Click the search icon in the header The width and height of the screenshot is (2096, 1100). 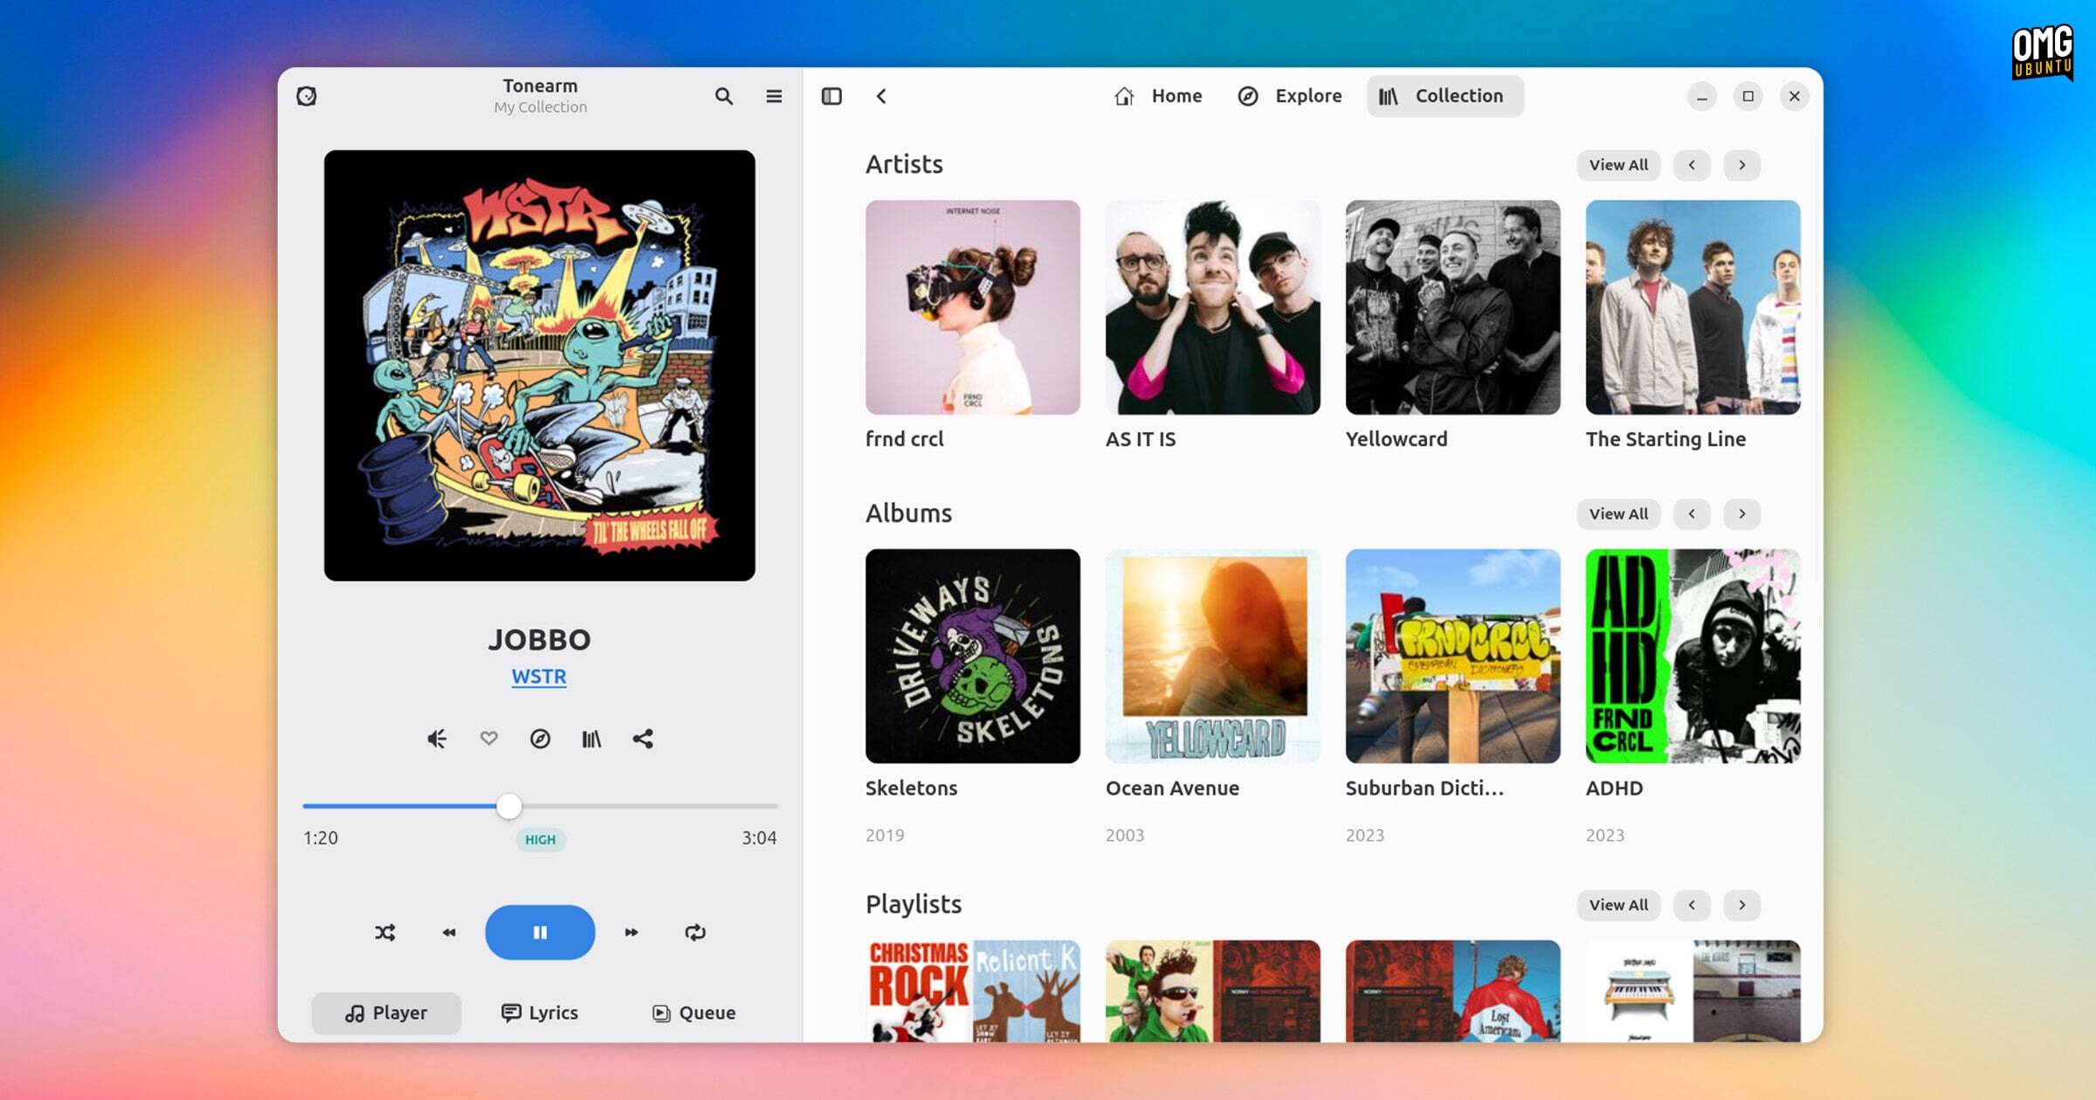tap(723, 96)
